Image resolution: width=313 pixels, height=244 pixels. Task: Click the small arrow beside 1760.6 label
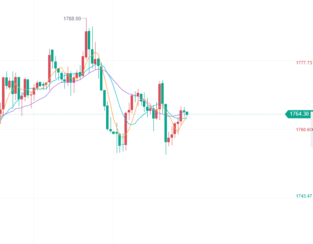click(x=311, y=130)
